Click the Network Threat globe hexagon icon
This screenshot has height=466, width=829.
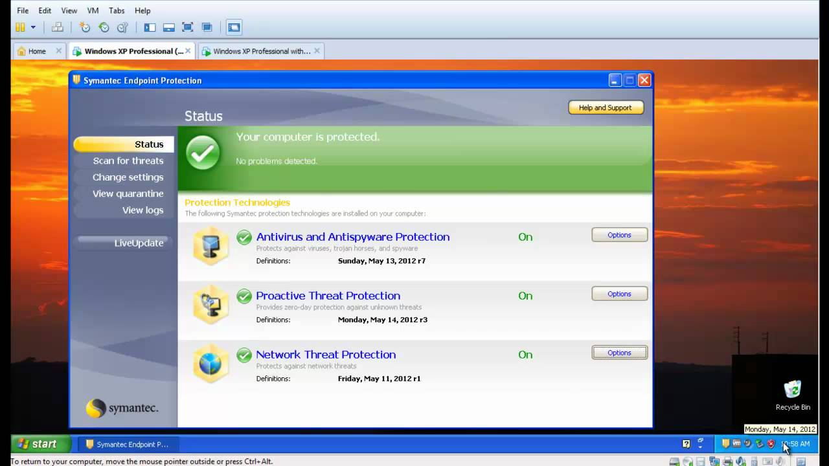coord(211,364)
